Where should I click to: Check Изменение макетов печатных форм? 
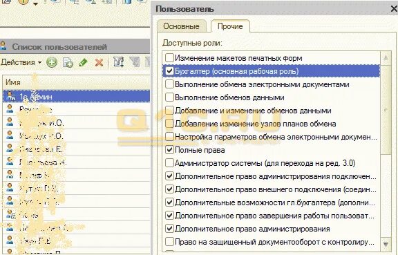169,57
